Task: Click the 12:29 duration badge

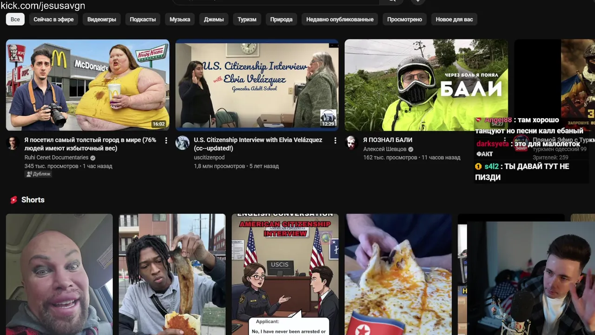Action: point(328,124)
